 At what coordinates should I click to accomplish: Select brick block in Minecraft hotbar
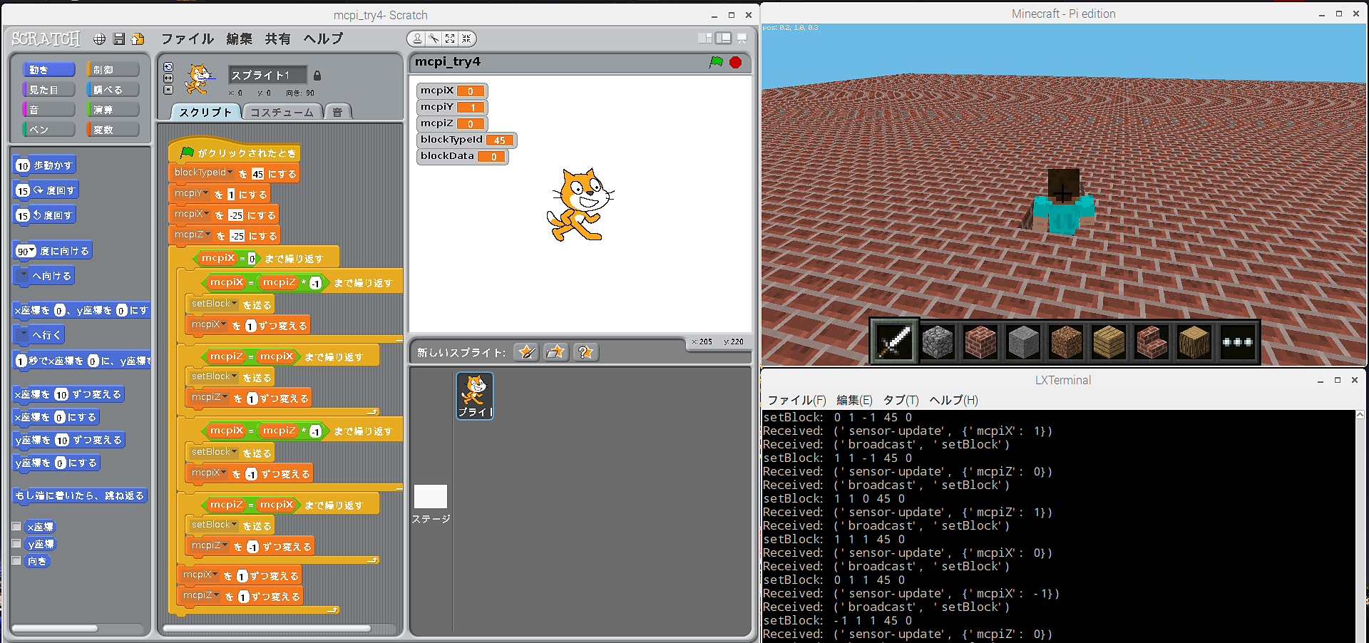980,341
